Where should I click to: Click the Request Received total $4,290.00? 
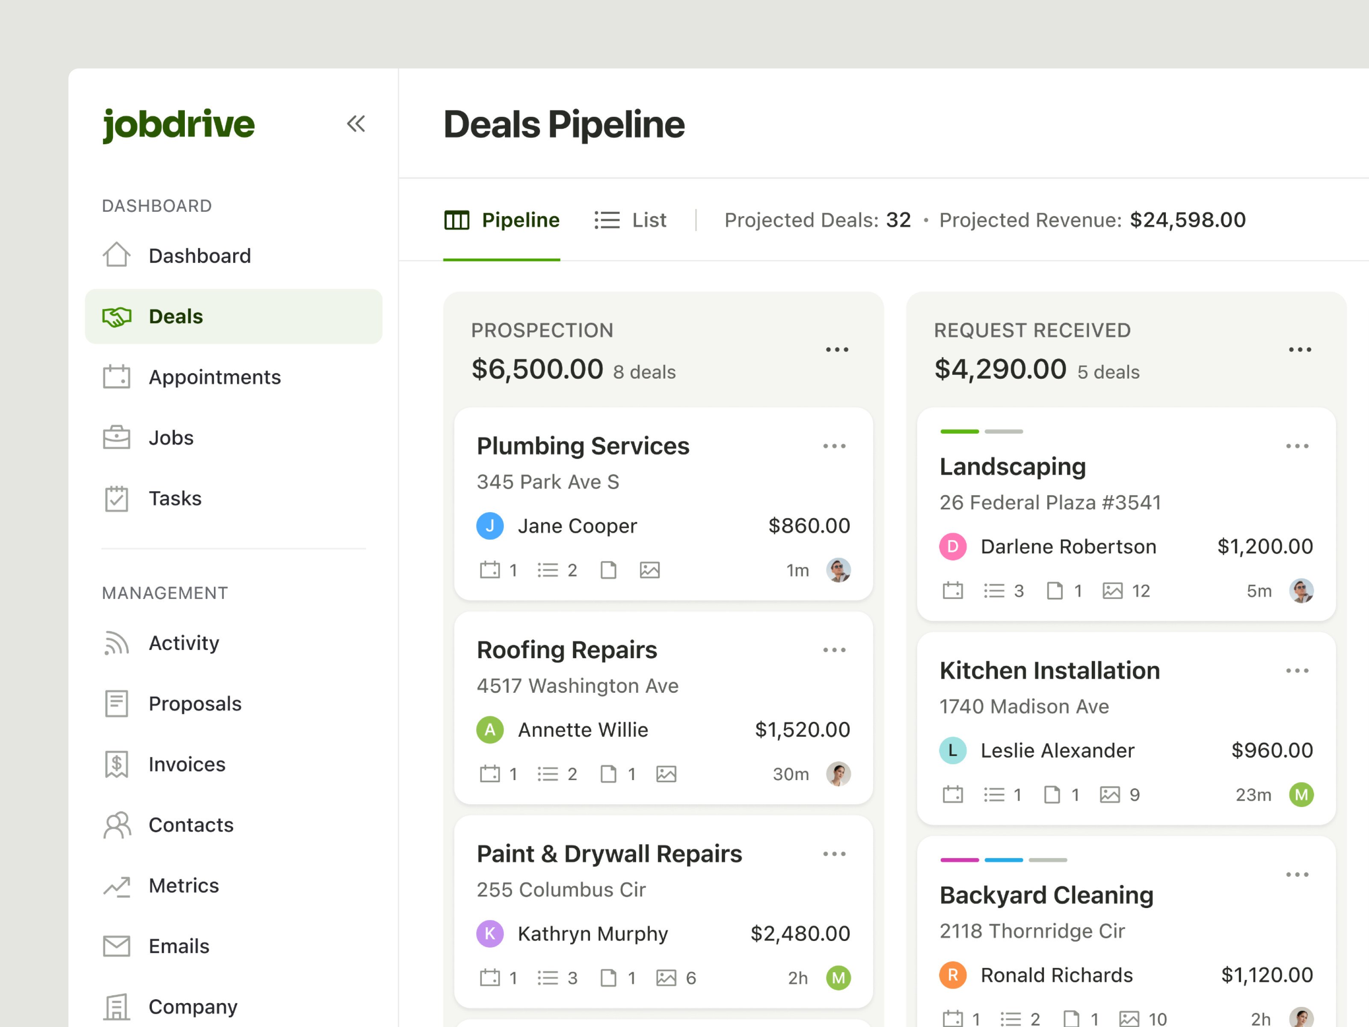coord(1000,370)
